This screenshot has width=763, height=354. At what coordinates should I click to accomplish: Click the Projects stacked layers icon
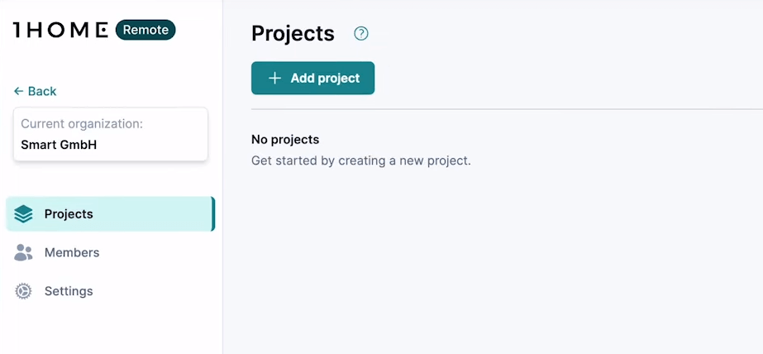[x=23, y=214]
